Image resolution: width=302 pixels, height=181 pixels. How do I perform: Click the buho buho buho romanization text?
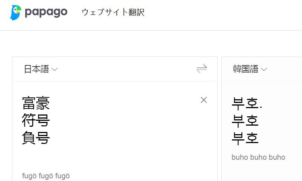tap(258, 157)
